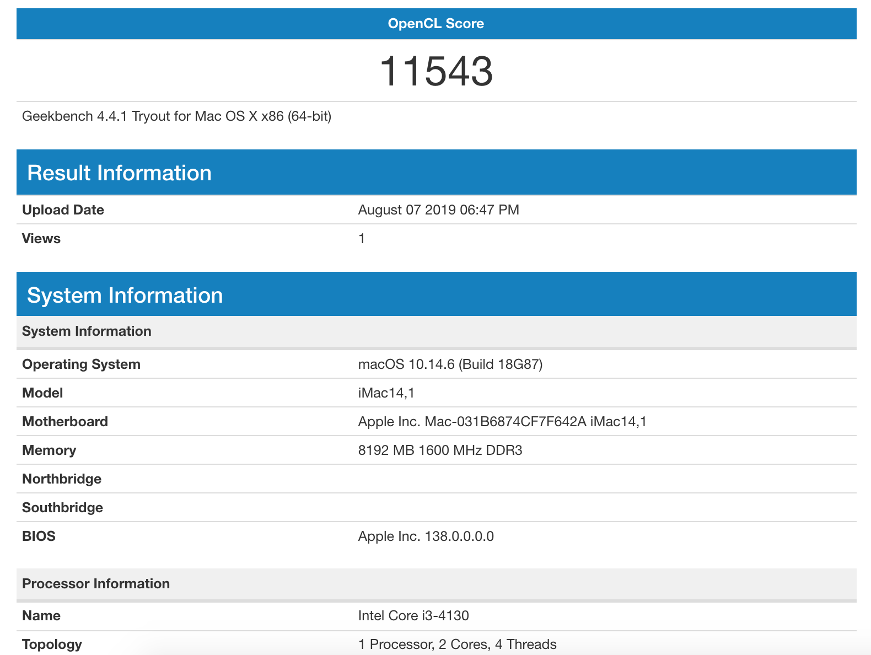Select the macOS 10.14.6 (Build 18G87) value
Viewport: 871px width, 655px height.
click(x=450, y=364)
